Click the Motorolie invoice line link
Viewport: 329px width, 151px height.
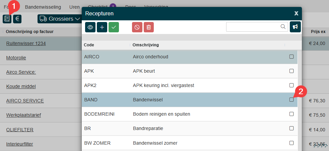[16, 58]
